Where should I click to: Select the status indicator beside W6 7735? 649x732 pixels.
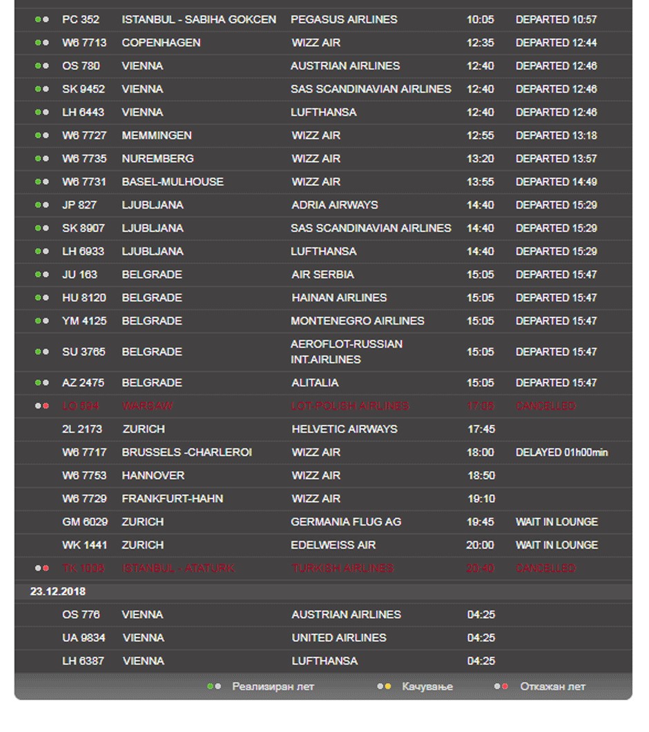click(42, 159)
